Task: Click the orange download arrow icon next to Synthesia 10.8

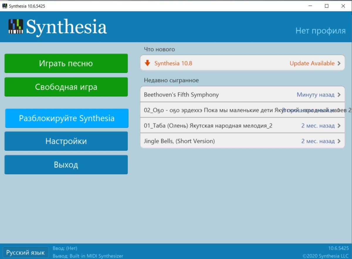Action: click(148, 63)
